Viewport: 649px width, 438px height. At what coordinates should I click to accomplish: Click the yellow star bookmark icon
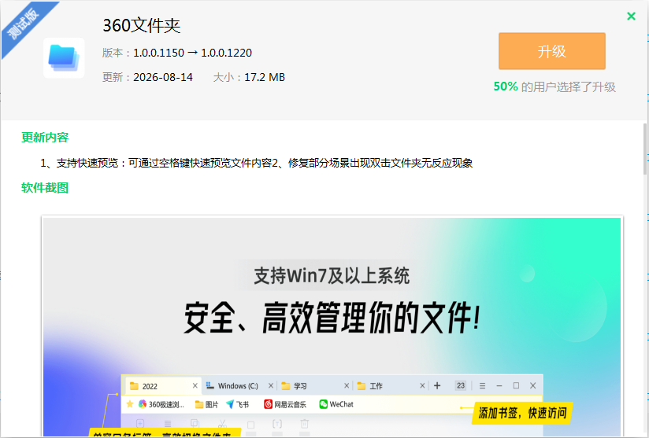tap(129, 404)
